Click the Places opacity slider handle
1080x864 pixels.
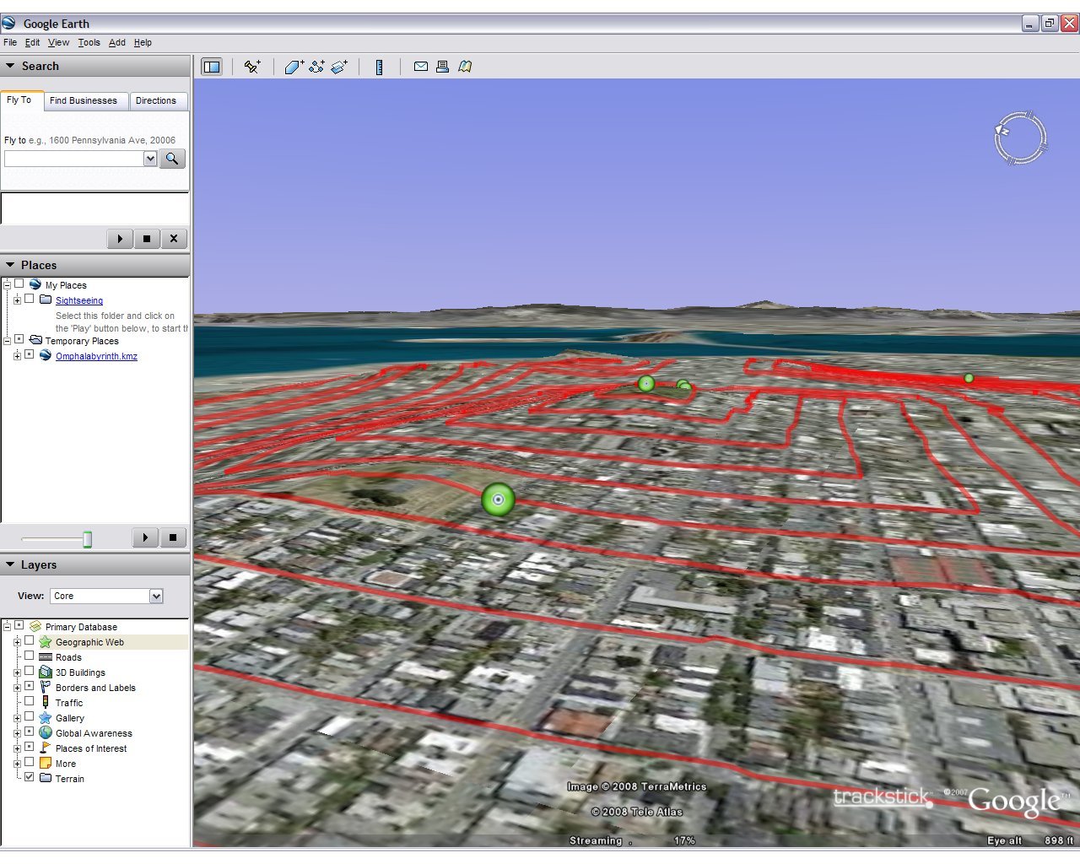tap(87, 539)
